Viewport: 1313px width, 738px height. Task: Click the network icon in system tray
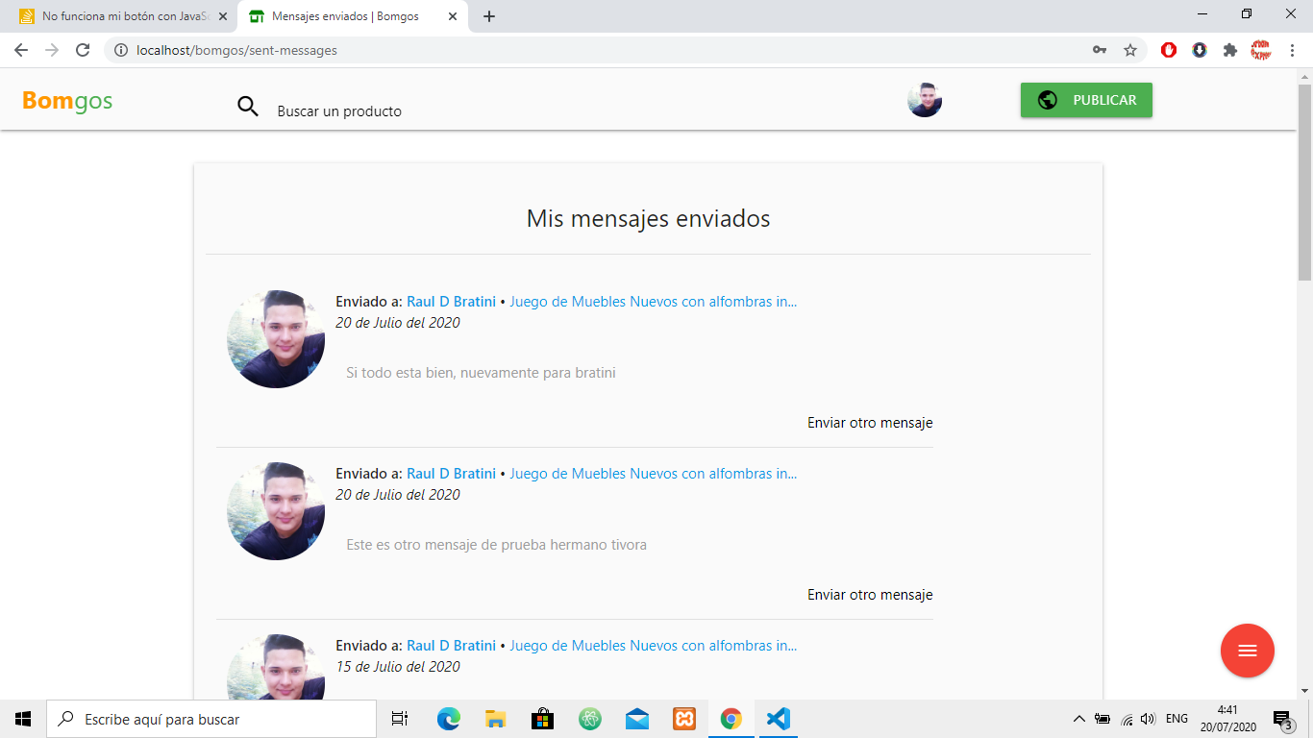pos(1127,719)
